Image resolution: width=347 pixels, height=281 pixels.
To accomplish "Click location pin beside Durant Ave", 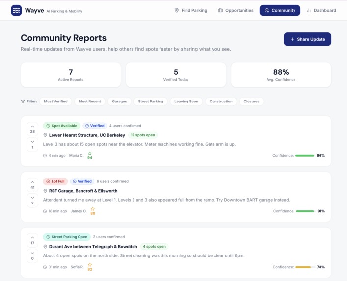I will point(45,247).
